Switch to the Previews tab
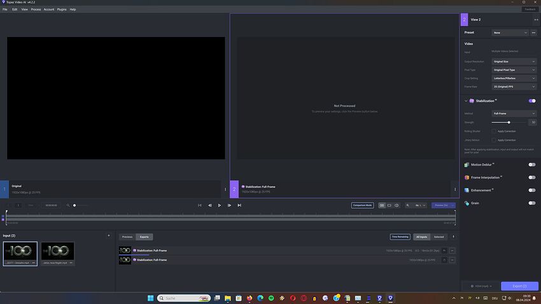The width and height of the screenshot is (541, 304). tap(127, 237)
